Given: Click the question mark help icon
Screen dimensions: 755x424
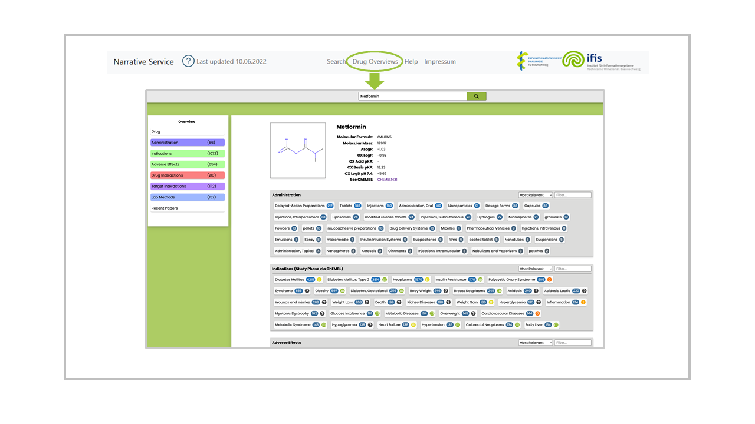Looking at the screenshot, I should [188, 61].
